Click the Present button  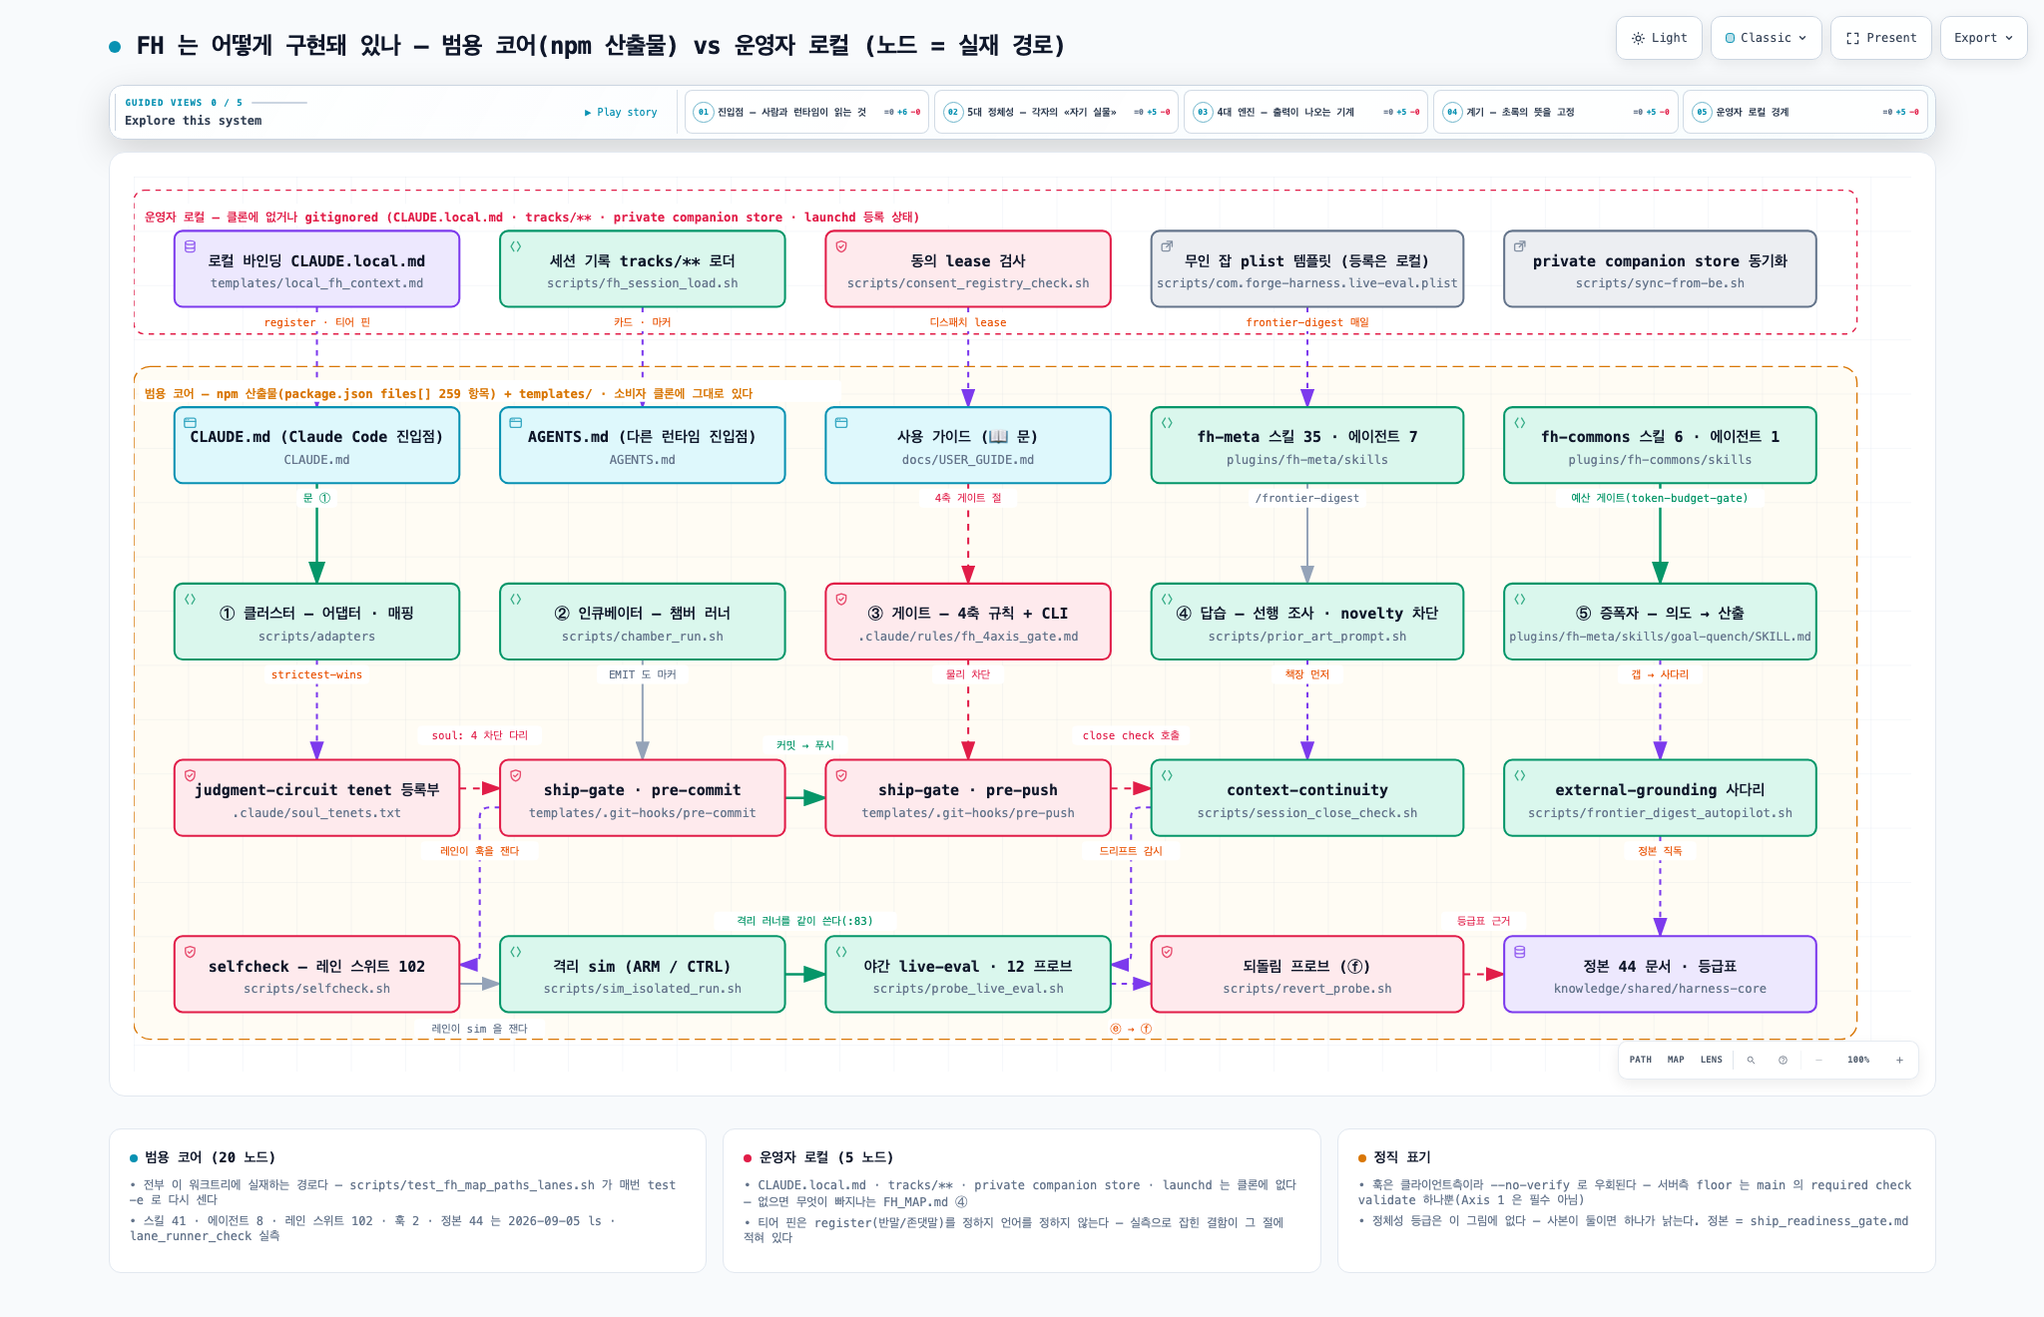pos(1881,38)
